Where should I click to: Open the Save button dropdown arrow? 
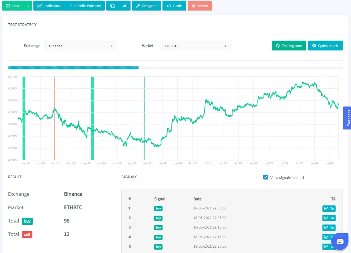click(28, 6)
